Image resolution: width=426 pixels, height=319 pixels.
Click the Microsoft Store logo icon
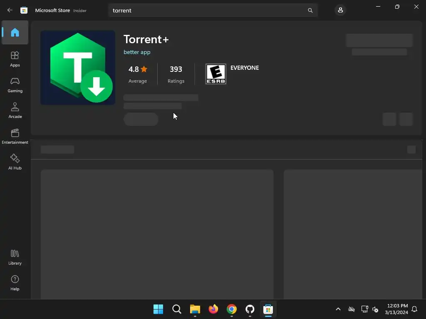[24, 10]
